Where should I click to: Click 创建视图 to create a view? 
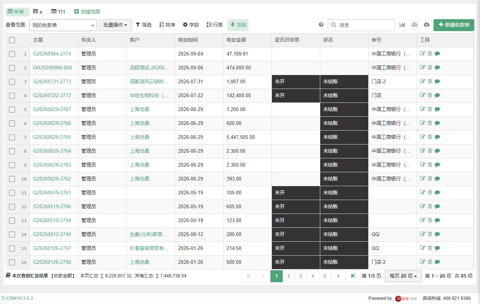[87, 12]
